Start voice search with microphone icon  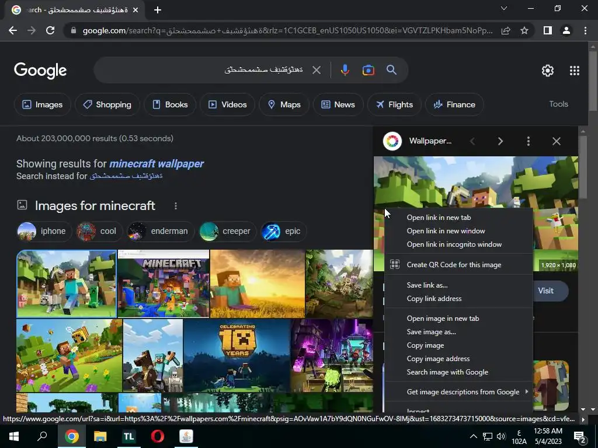pos(345,70)
